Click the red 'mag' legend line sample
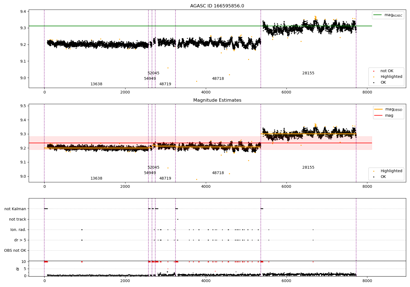 coord(379,115)
